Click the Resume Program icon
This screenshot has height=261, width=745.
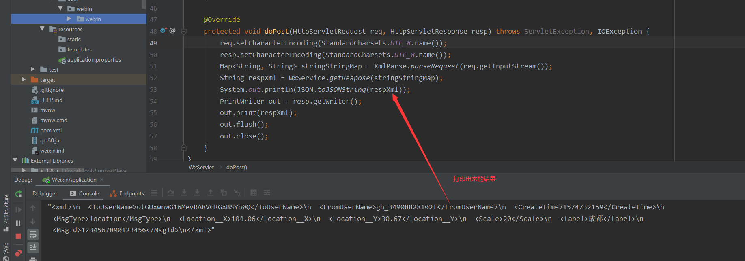pyautogui.click(x=18, y=210)
